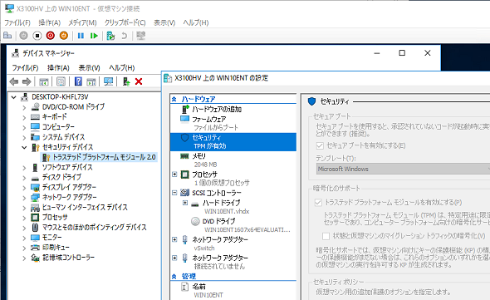The image size is (490, 300).
Task: Create a checkpoint with the toolbar icon
Action: tap(110, 36)
